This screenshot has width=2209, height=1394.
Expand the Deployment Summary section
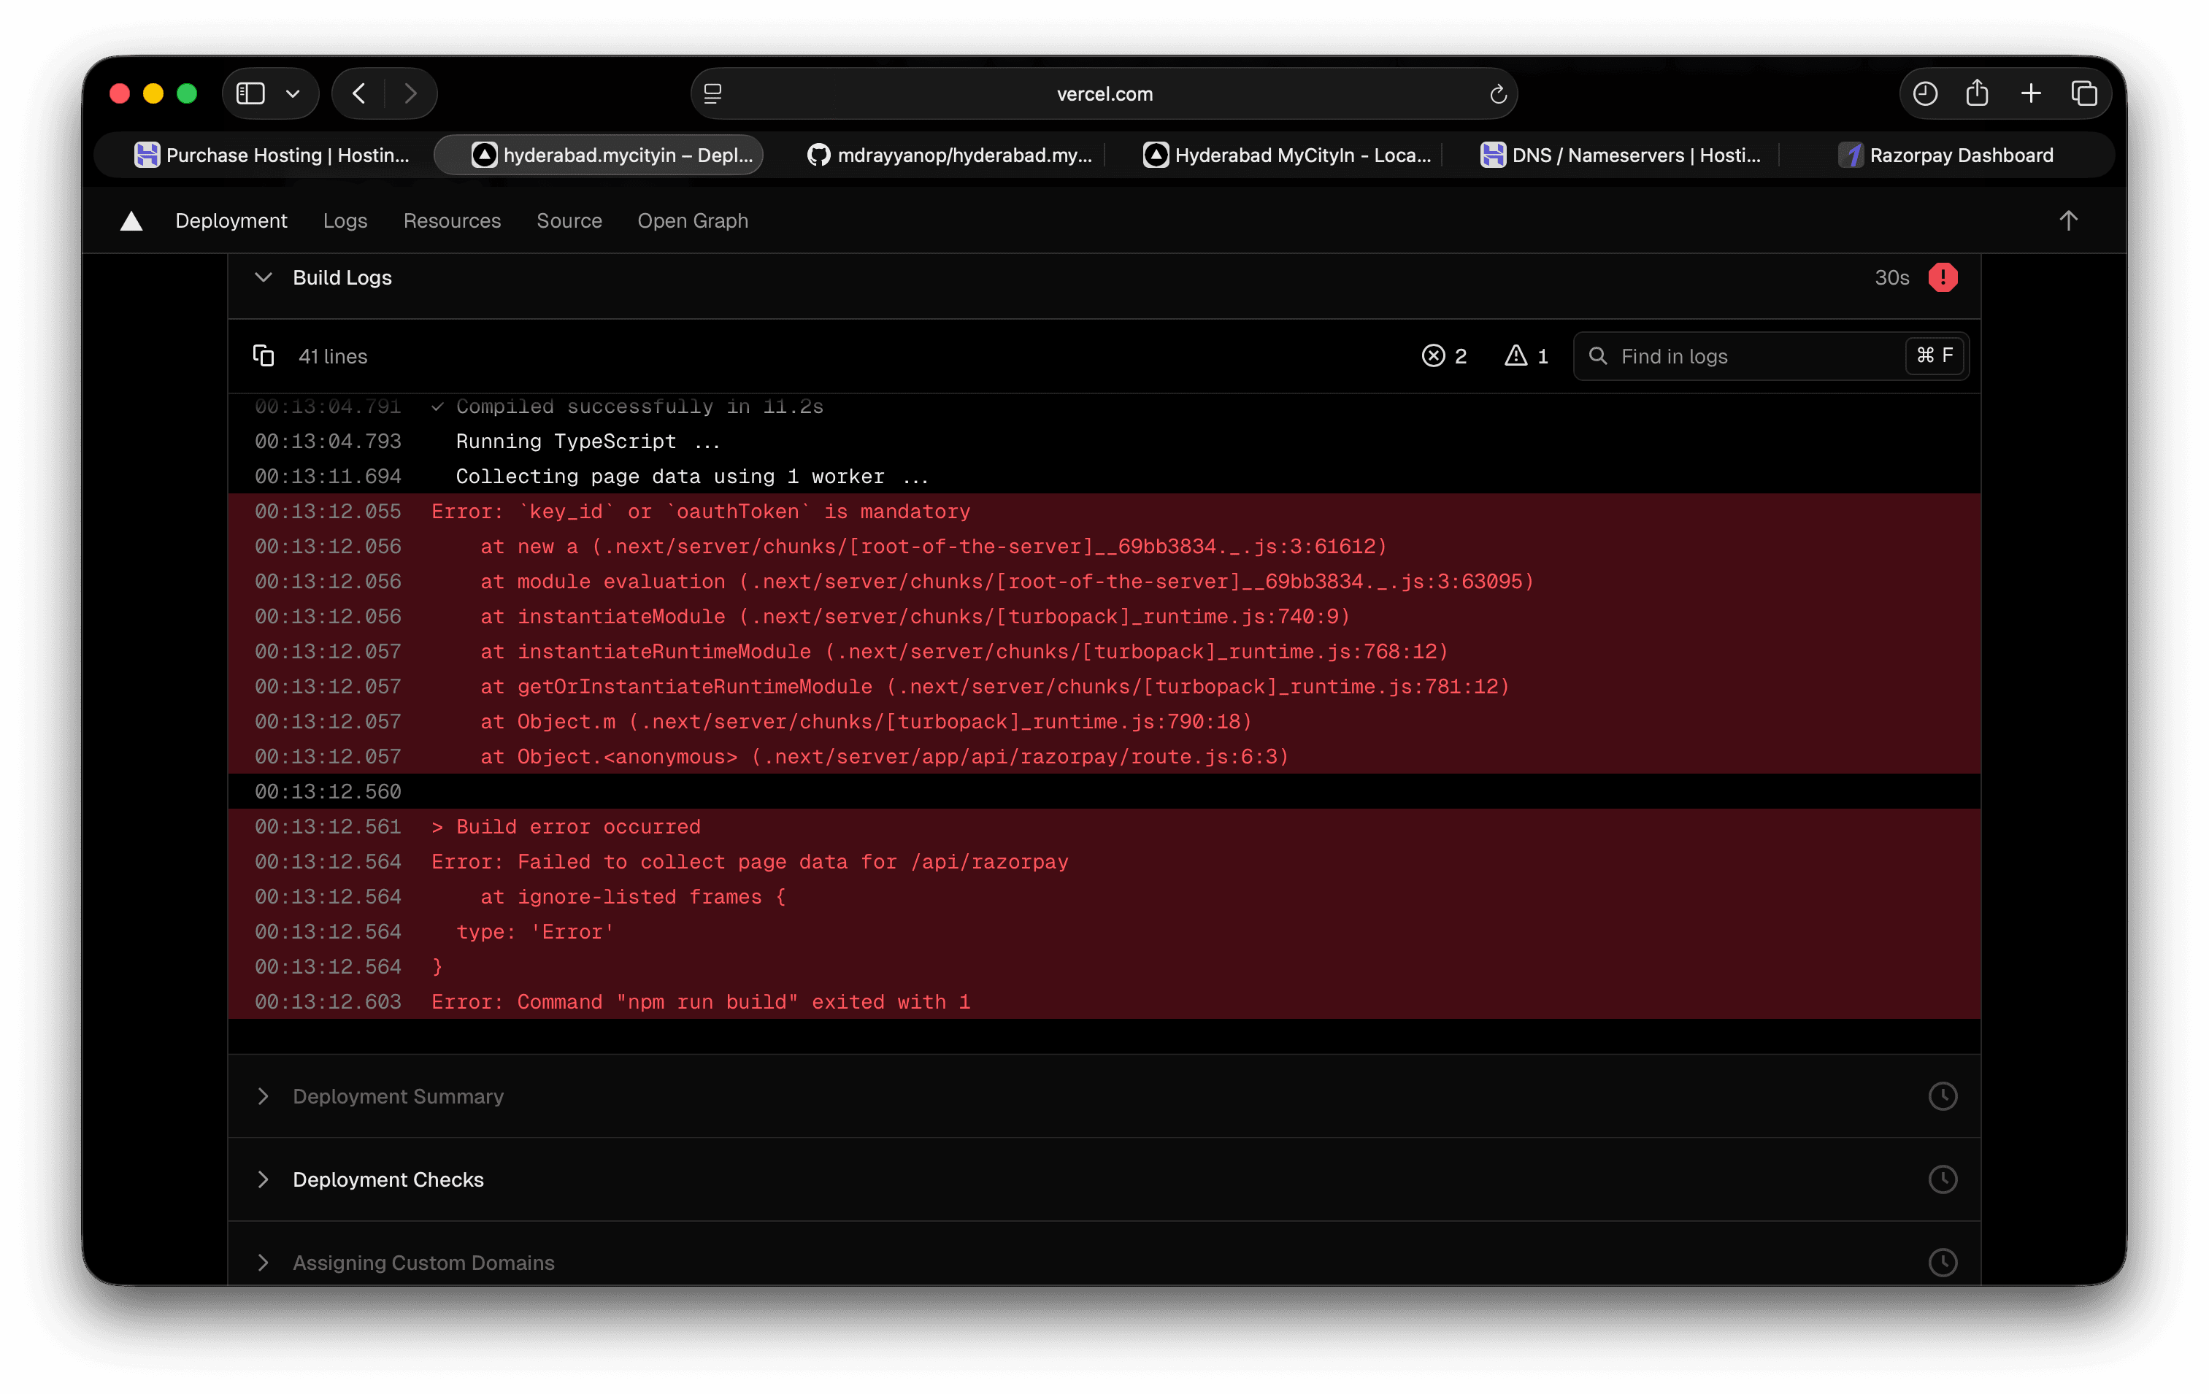(264, 1096)
